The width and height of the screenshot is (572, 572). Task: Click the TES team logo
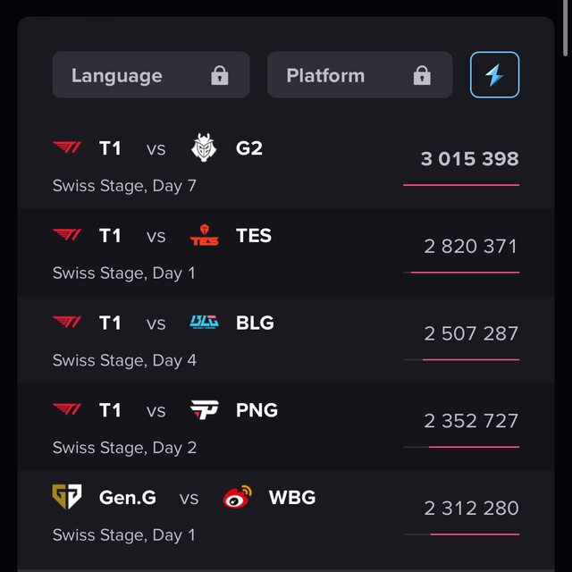204,236
